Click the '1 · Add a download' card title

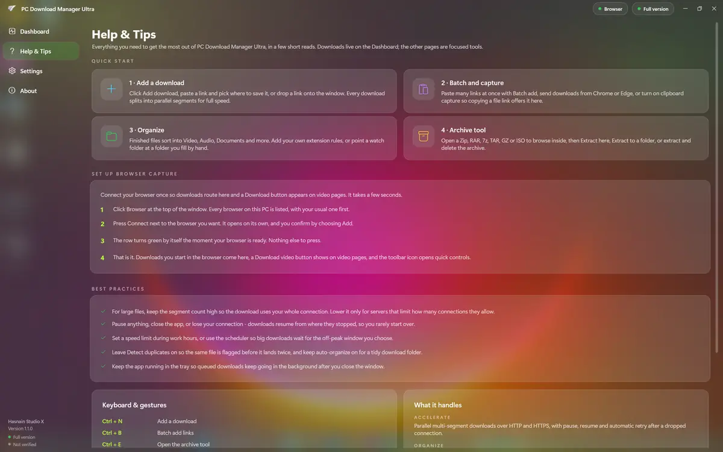click(157, 83)
